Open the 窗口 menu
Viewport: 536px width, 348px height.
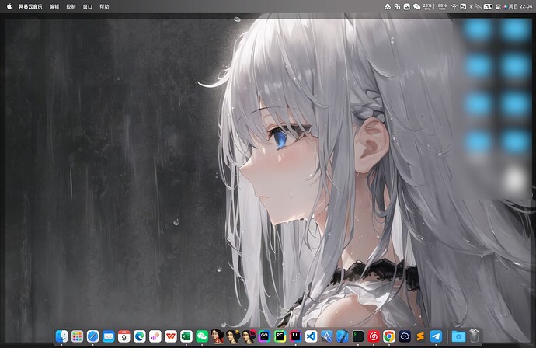pos(88,6)
